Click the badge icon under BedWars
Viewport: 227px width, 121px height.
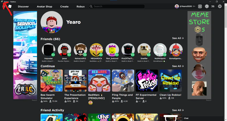coord(91,103)
